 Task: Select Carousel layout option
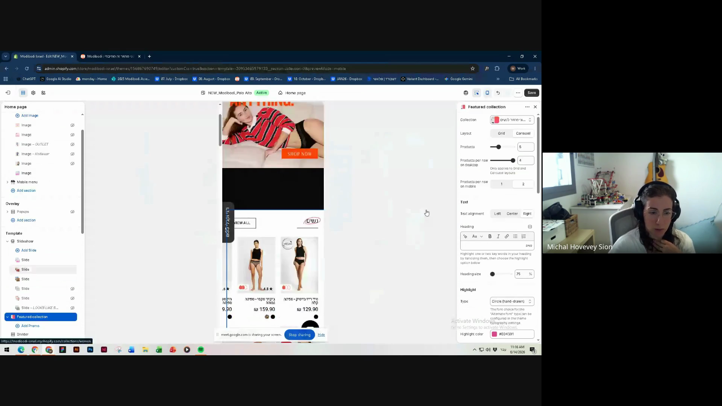tap(523, 133)
